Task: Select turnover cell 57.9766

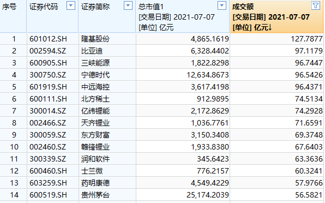Action: pyautogui.click(x=276, y=183)
